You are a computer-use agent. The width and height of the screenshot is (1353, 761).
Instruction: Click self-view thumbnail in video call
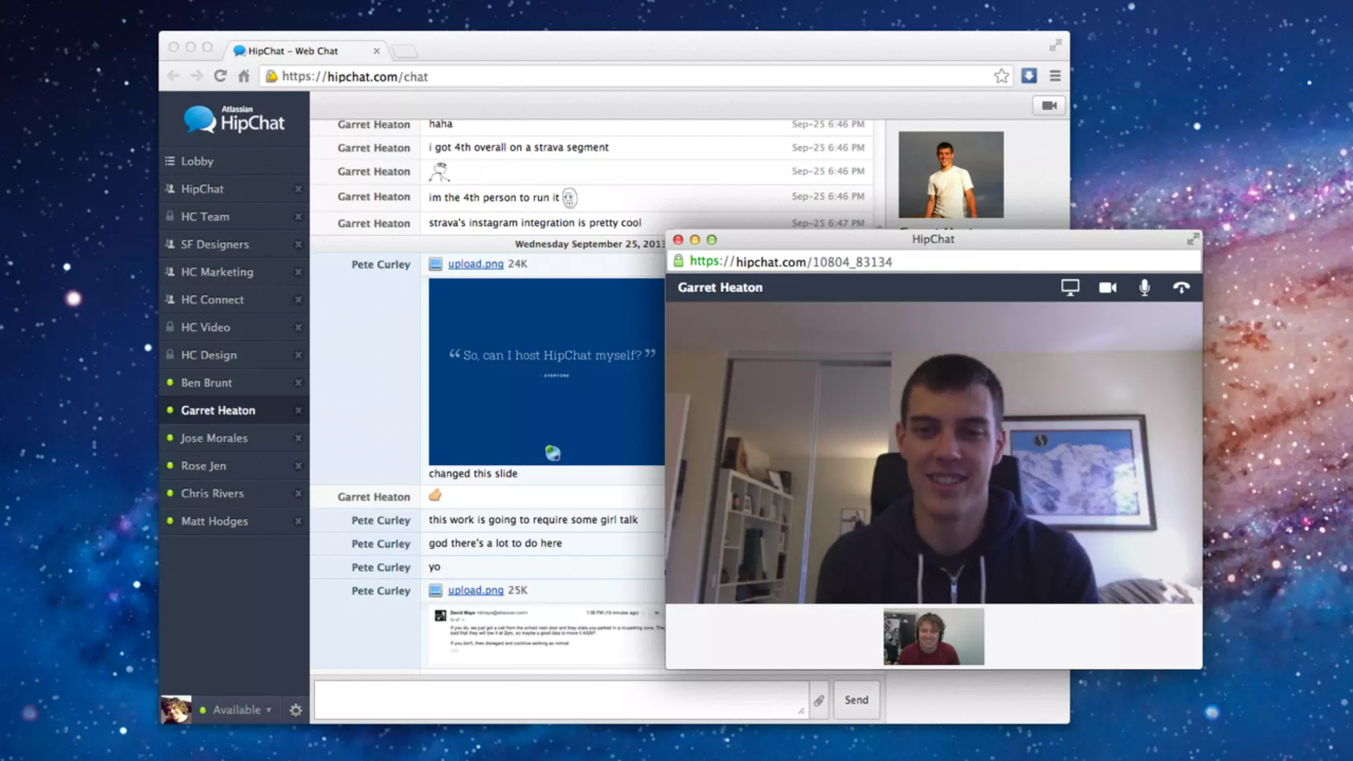933,637
